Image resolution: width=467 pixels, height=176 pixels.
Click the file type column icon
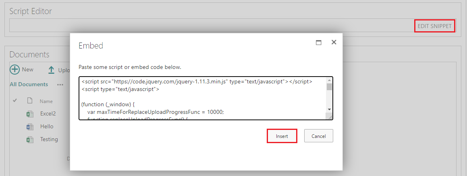pyautogui.click(x=29, y=101)
